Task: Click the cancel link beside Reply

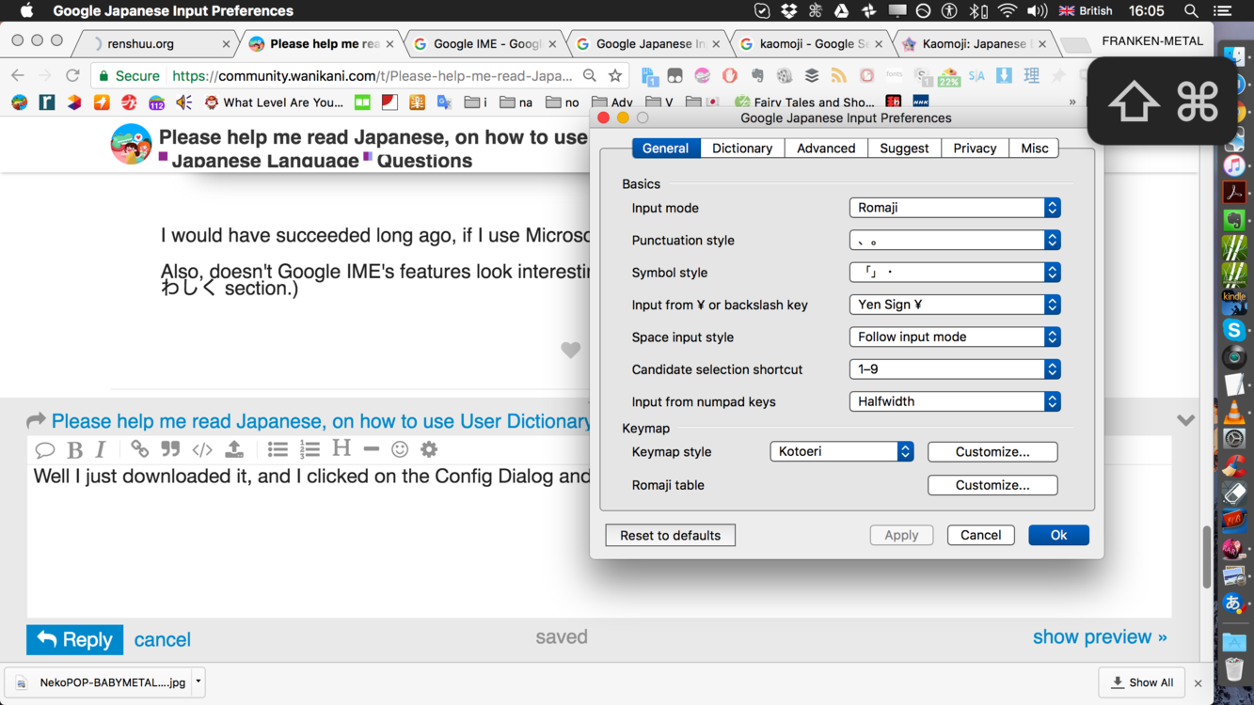Action: (x=162, y=639)
